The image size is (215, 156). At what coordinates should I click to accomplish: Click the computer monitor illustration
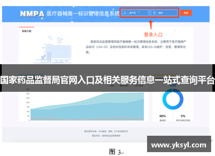coord(58,54)
